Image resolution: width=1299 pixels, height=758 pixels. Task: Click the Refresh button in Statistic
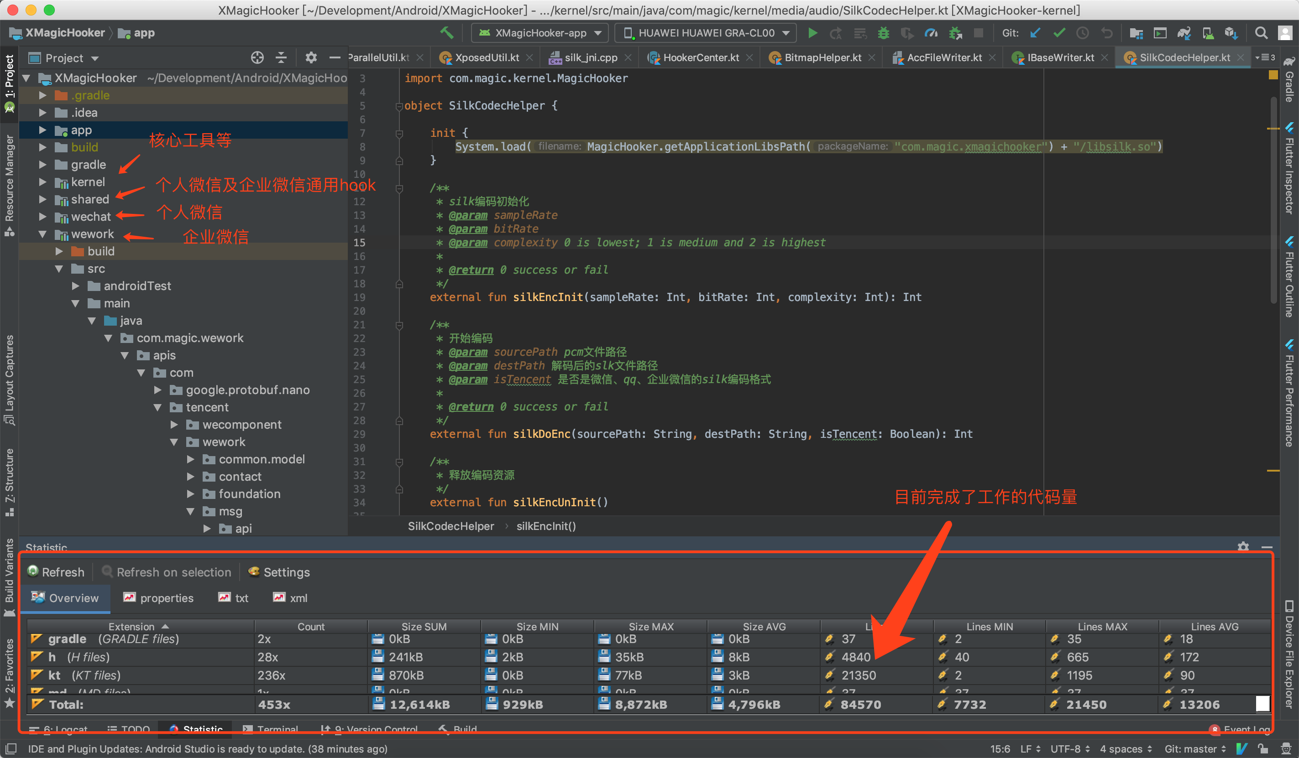pos(56,571)
